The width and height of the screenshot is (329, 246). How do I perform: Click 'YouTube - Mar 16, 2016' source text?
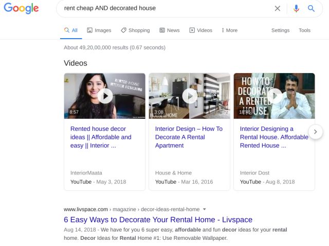[x=184, y=182]
